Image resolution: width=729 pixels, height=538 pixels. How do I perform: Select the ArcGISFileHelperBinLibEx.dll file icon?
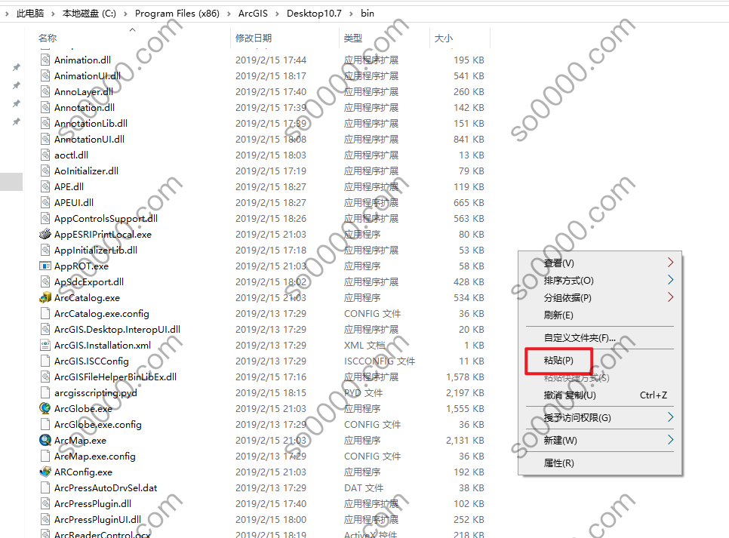(45, 377)
